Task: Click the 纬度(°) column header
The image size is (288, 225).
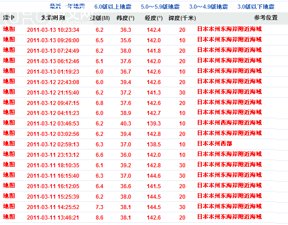Action: point(125,18)
